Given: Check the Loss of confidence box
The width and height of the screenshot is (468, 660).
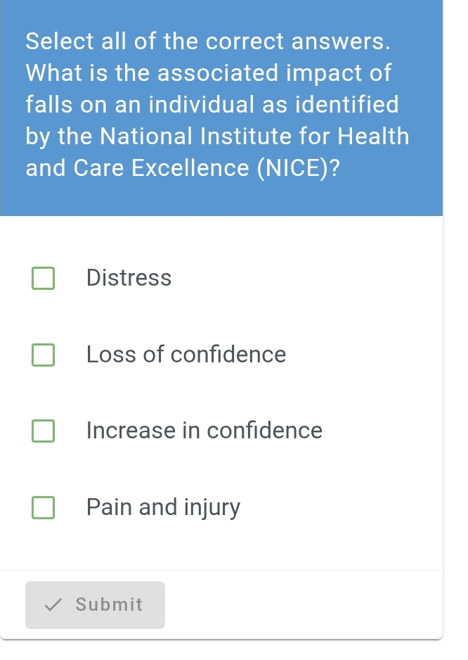Looking at the screenshot, I should click(x=43, y=355).
